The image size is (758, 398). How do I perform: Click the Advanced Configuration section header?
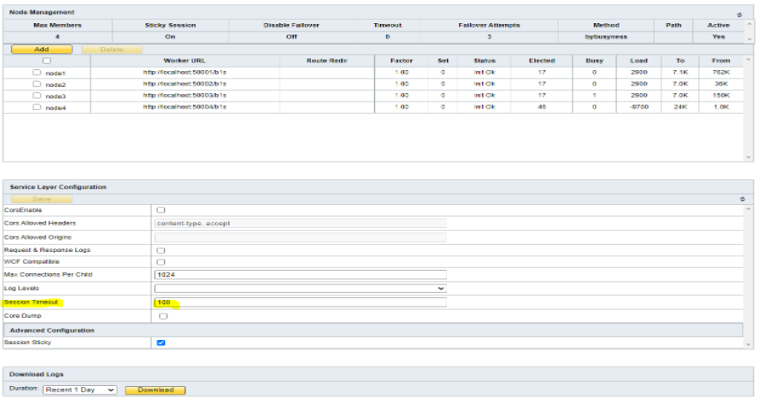(373, 331)
